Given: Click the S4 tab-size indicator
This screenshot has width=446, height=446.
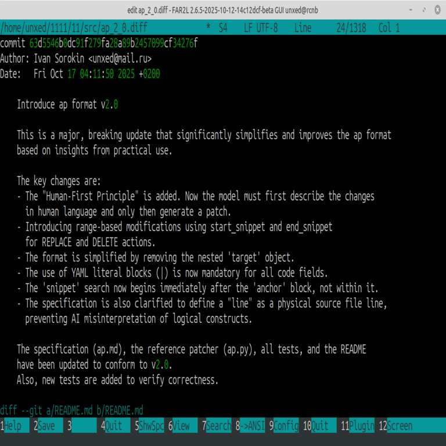Looking at the screenshot, I should (223, 28).
